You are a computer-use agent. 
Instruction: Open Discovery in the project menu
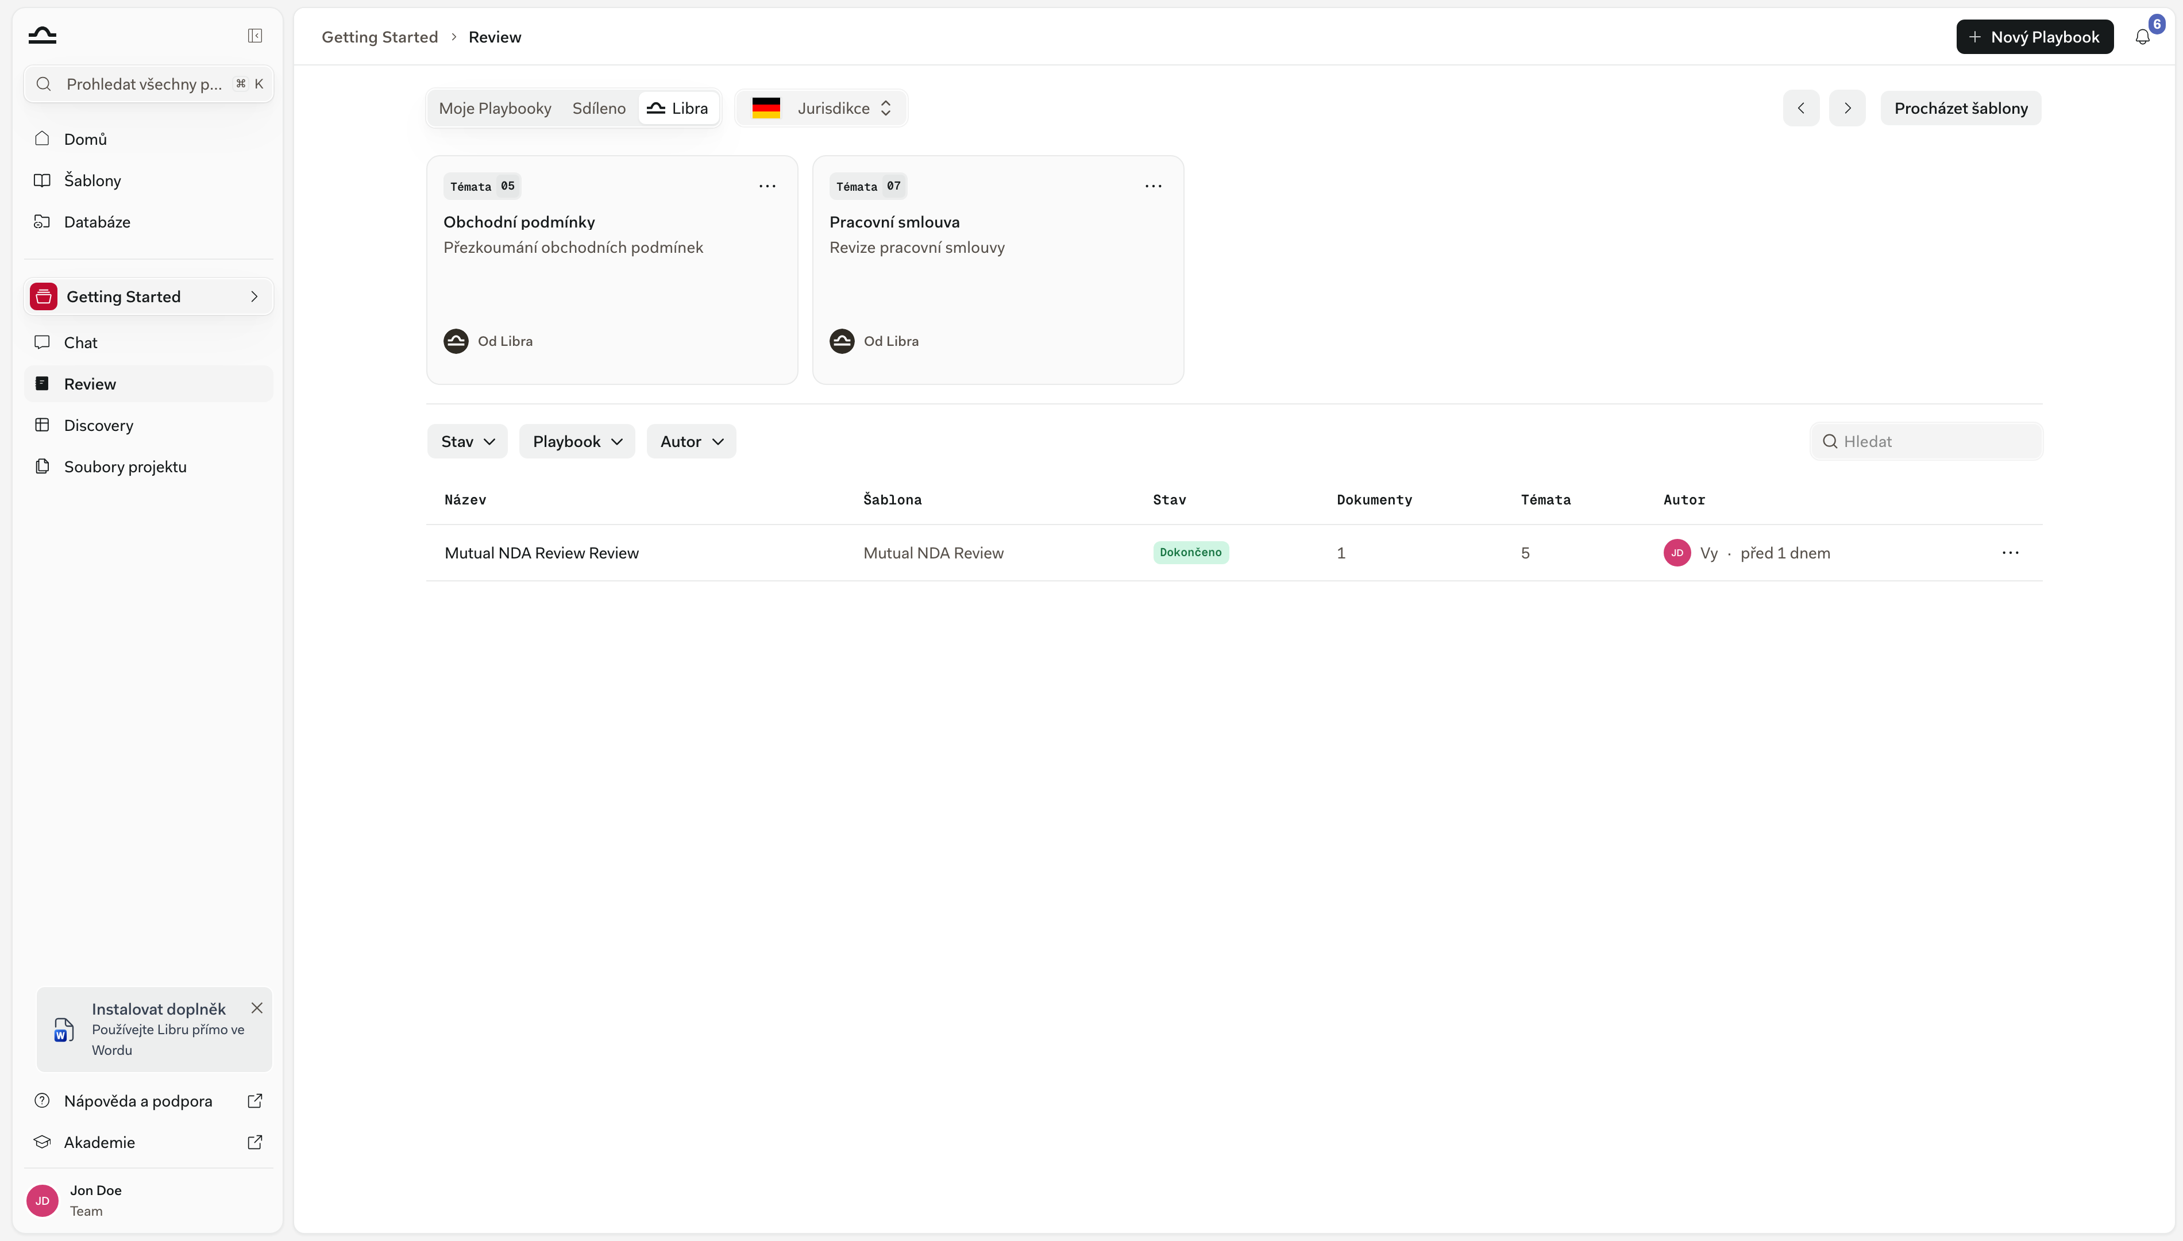click(x=148, y=425)
